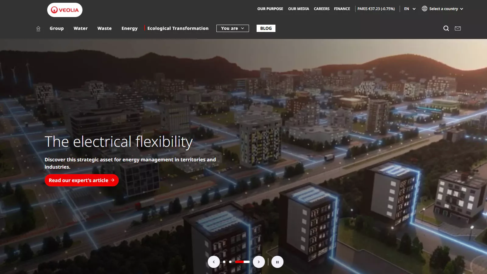Select the first carousel dot
Image resolution: width=487 pixels, height=274 pixels.
click(224, 262)
